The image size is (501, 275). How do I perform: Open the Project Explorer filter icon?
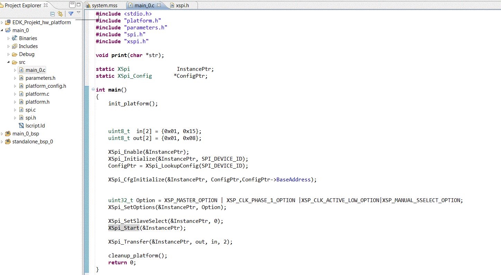pyautogui.click(x=71, y=13)
